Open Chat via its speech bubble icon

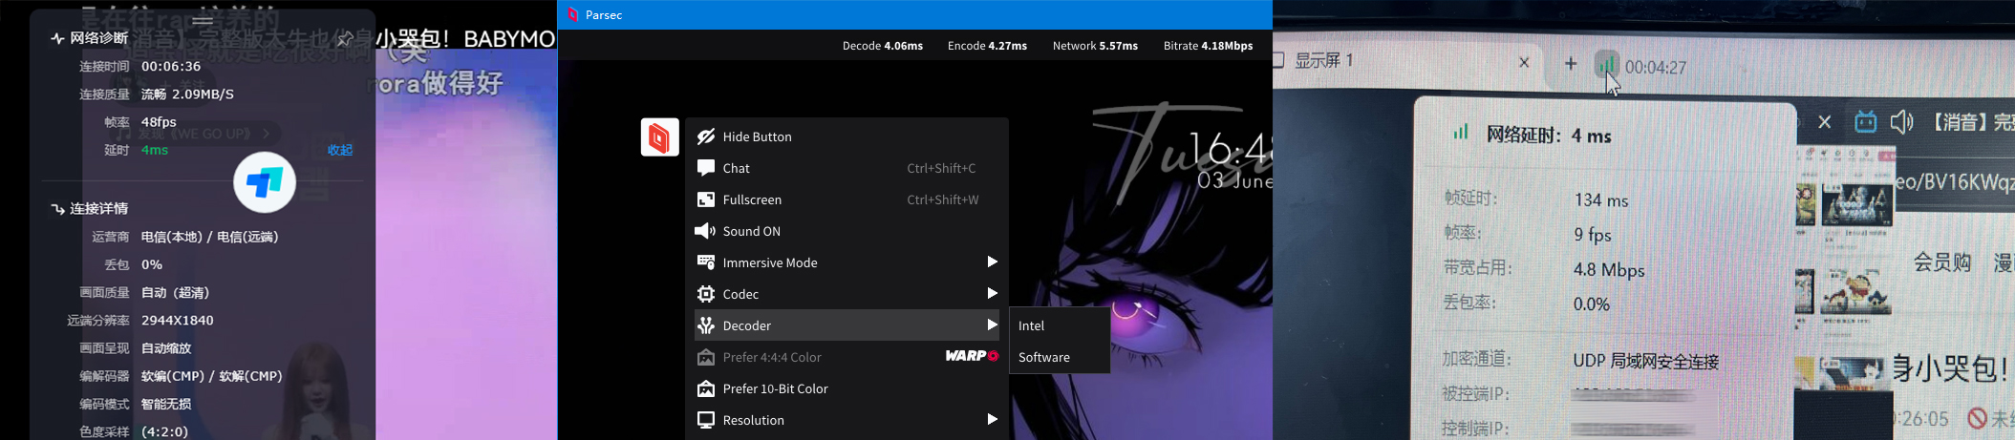pos(706,168)
